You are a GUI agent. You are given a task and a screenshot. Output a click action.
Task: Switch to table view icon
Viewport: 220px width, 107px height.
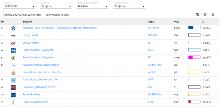pyautogui.click(x=197, y=15)
